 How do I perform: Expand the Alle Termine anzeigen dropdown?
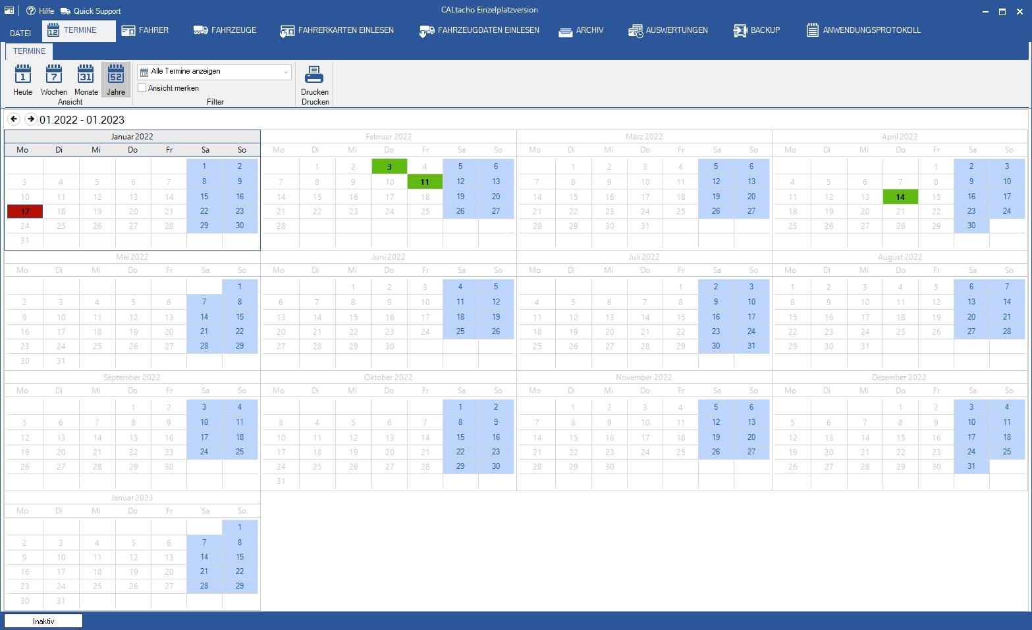tap(286, 72)
